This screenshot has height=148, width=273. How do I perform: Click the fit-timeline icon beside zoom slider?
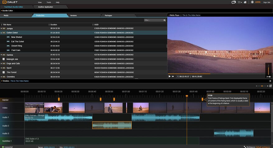[270, 86]
